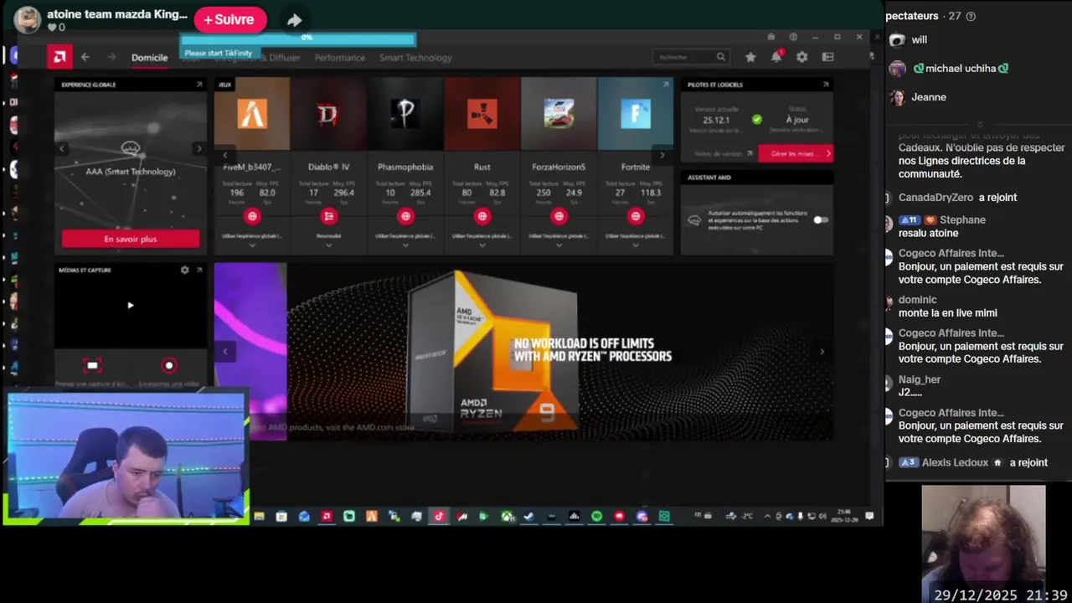Screen dimensions: 1072x603
Task: Open Steam from the taskbar
Action: coord(528,516)
